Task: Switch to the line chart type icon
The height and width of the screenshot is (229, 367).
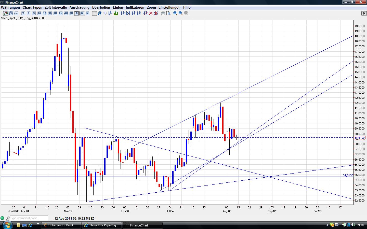Action: pos(16,13)
